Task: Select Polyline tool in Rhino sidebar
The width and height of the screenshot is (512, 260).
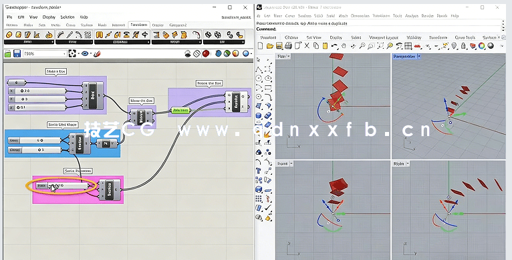Action: tap(259, 69)
